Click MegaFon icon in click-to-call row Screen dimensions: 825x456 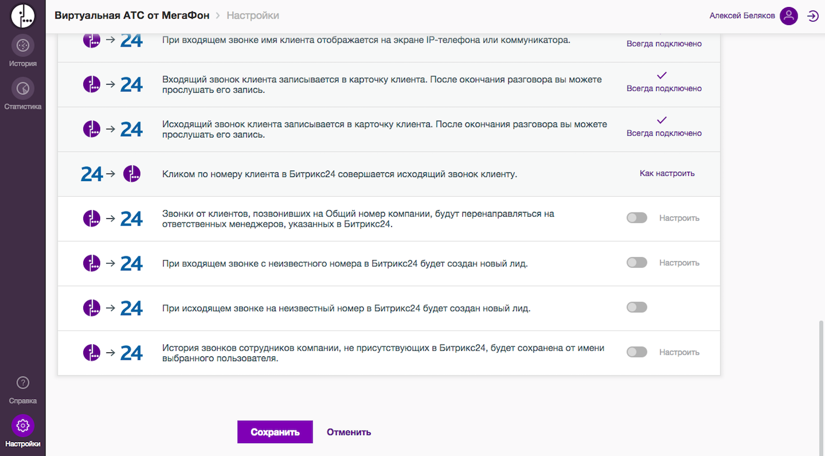(132, 174)
